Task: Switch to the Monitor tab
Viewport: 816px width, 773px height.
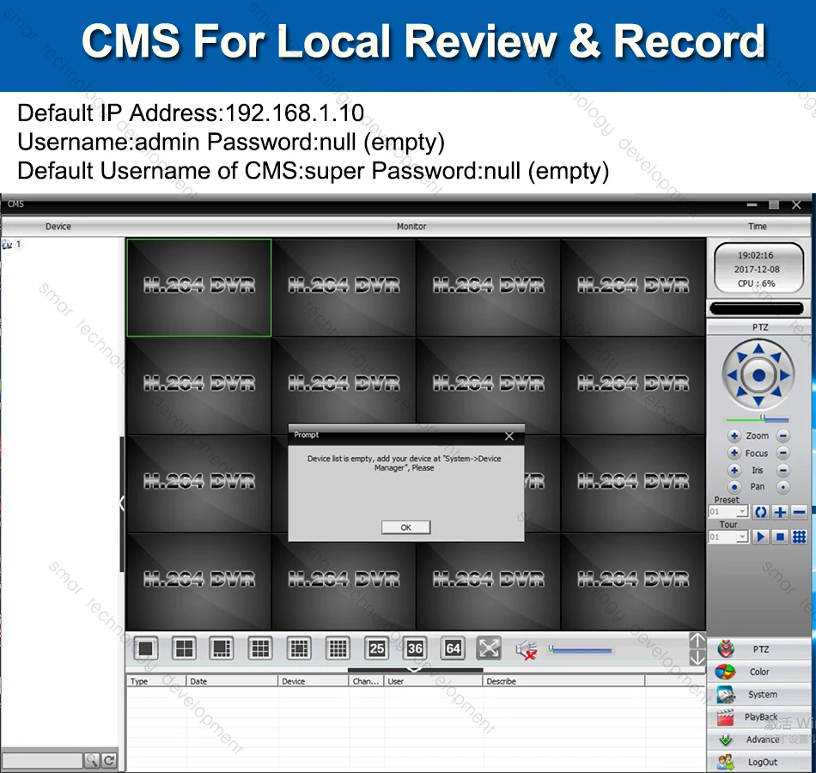Action: pos(411,226)
